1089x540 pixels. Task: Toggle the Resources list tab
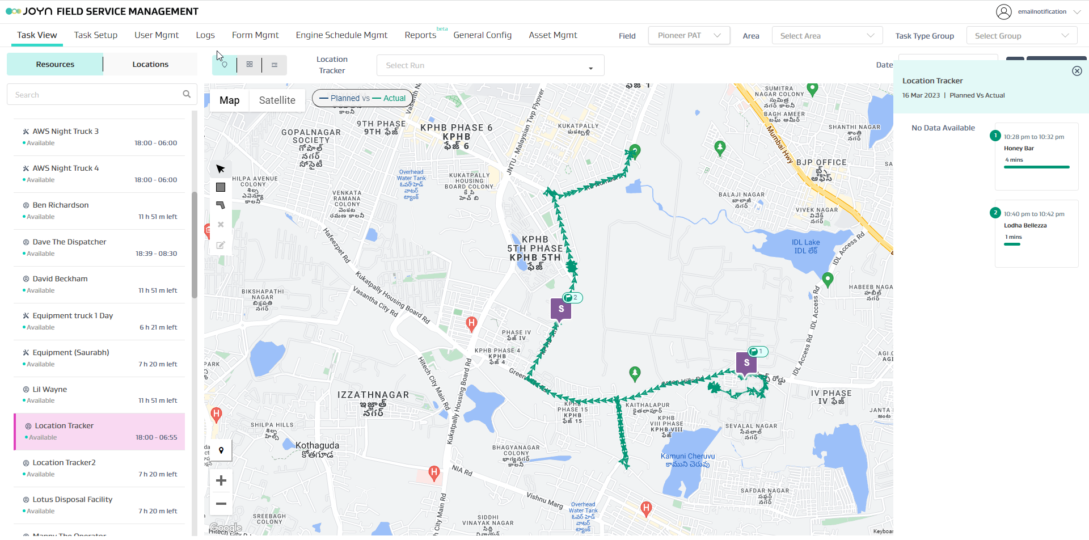pos(55,64)
